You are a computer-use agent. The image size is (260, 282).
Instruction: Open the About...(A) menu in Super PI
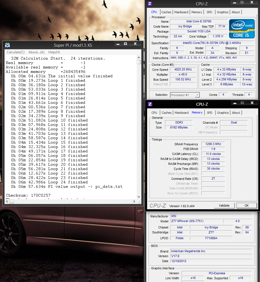point(36,52)
